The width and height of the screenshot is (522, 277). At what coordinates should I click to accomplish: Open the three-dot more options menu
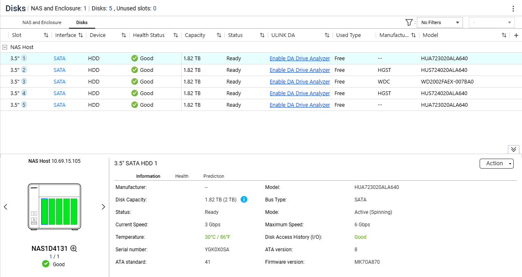513,9
